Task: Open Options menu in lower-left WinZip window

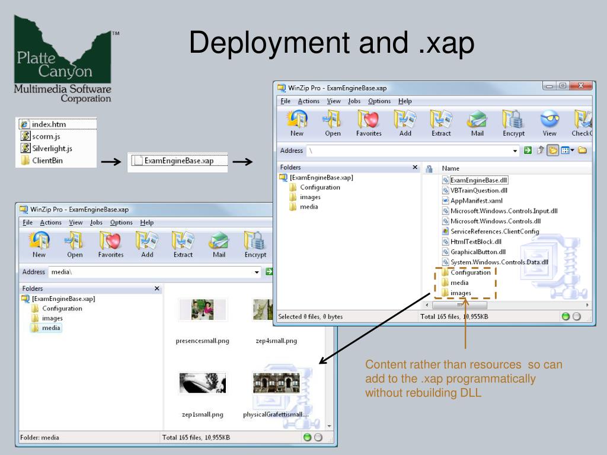Action: coord(121,223)
